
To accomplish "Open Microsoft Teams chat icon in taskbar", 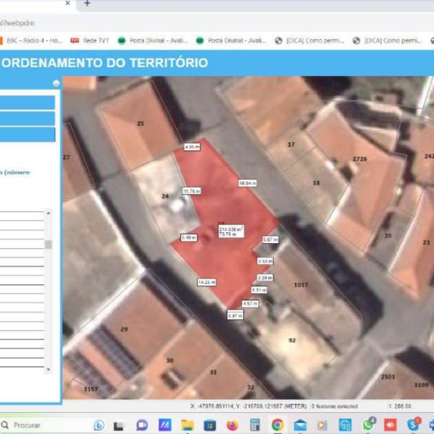I will 142,425.
